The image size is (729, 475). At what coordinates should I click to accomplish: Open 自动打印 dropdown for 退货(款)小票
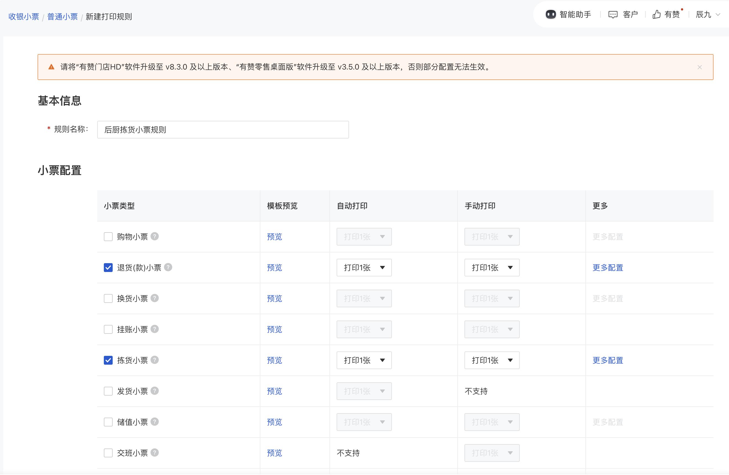(364, 268)
